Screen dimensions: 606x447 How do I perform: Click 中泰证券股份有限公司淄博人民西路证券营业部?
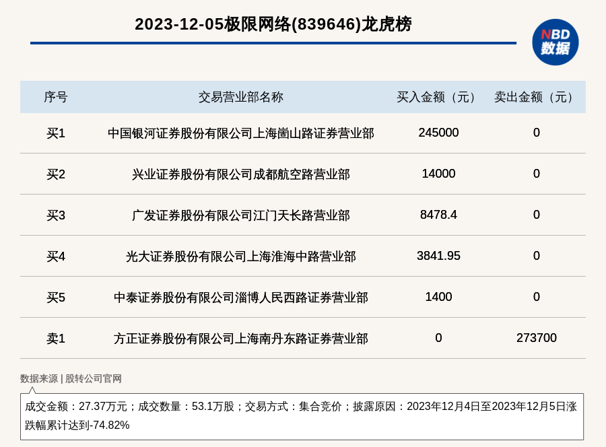(241, 298)
